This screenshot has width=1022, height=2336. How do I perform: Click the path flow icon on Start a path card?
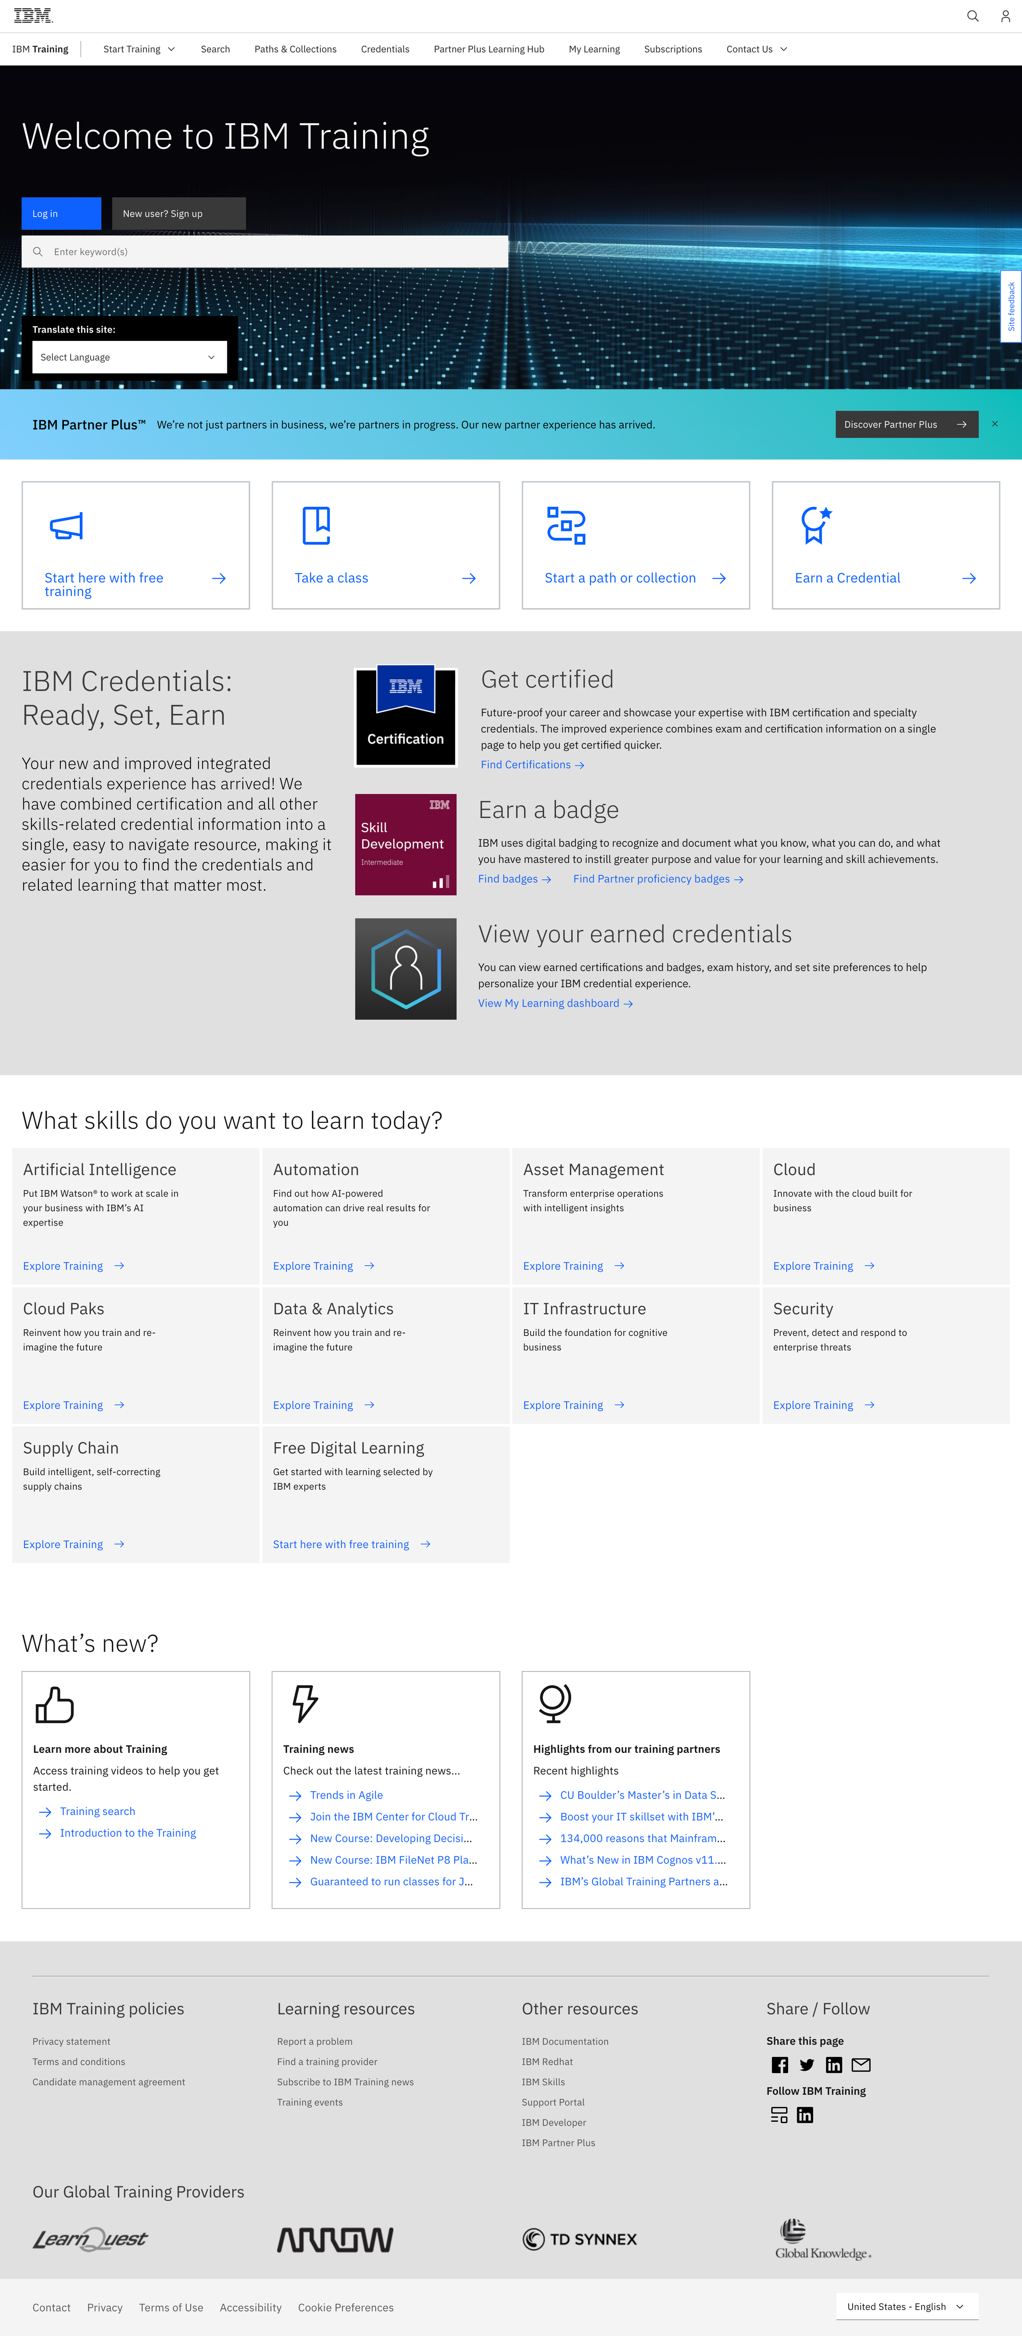566,525
